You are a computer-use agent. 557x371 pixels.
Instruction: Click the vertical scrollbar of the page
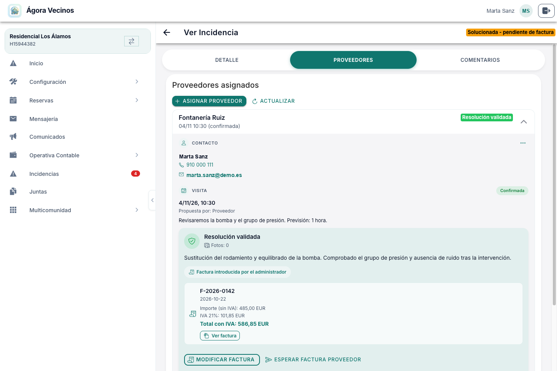554,175
